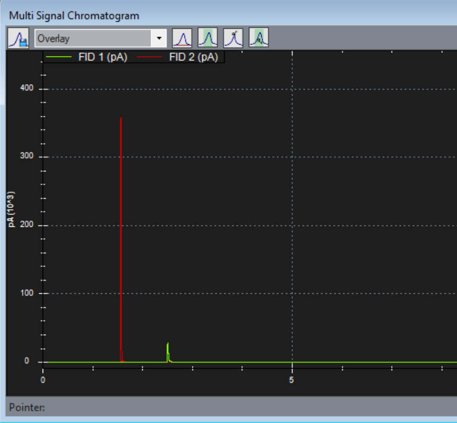The image size is (457, 423).
Task: Toggle the green-shaded peak area icon
Action: point(208,38)
